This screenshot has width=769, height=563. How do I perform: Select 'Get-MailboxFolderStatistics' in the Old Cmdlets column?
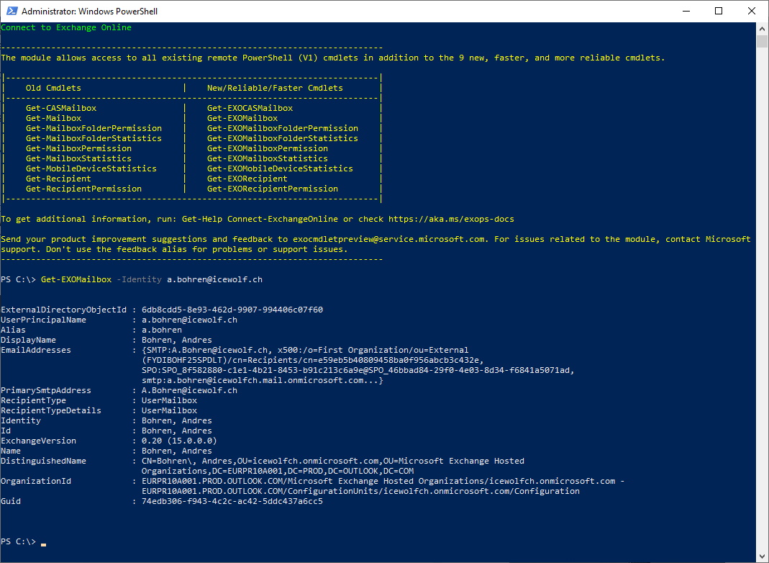click(94, 138)
